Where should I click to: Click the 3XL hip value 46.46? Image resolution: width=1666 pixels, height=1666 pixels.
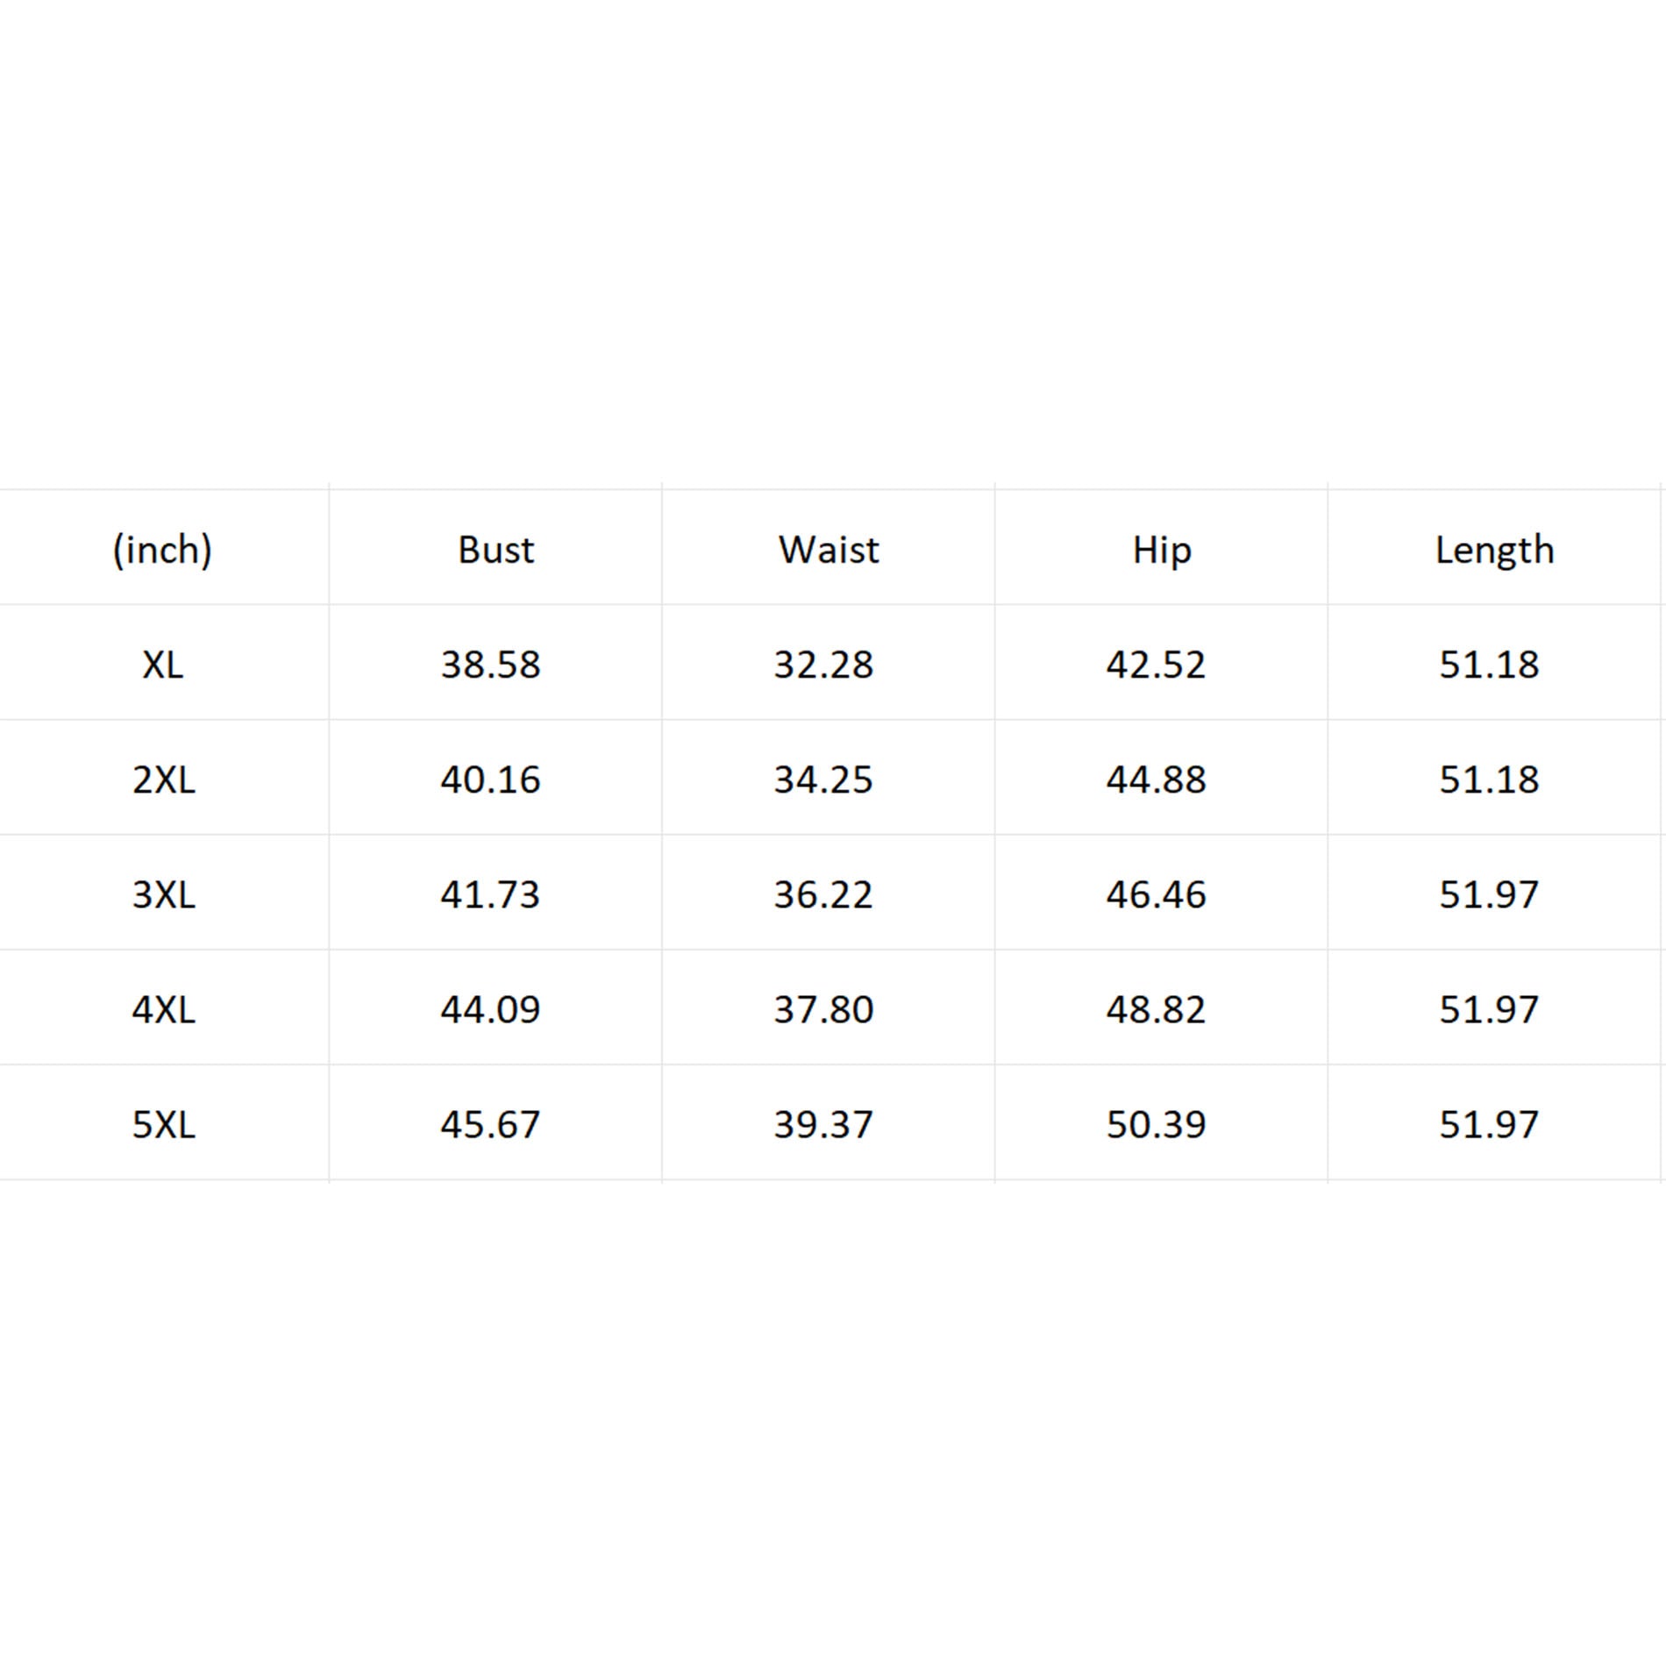tap(1156, 894)
